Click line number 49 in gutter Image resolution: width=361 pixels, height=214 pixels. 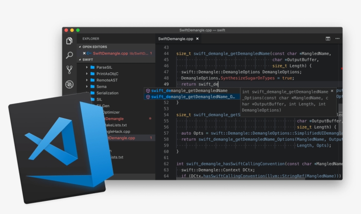tap(166, 84)
